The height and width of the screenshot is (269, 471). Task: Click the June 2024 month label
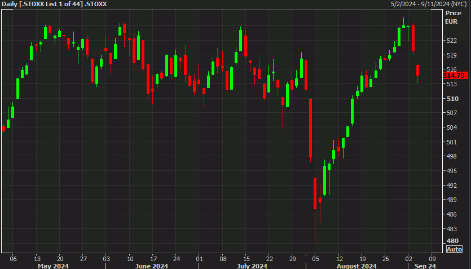(152, 266)
